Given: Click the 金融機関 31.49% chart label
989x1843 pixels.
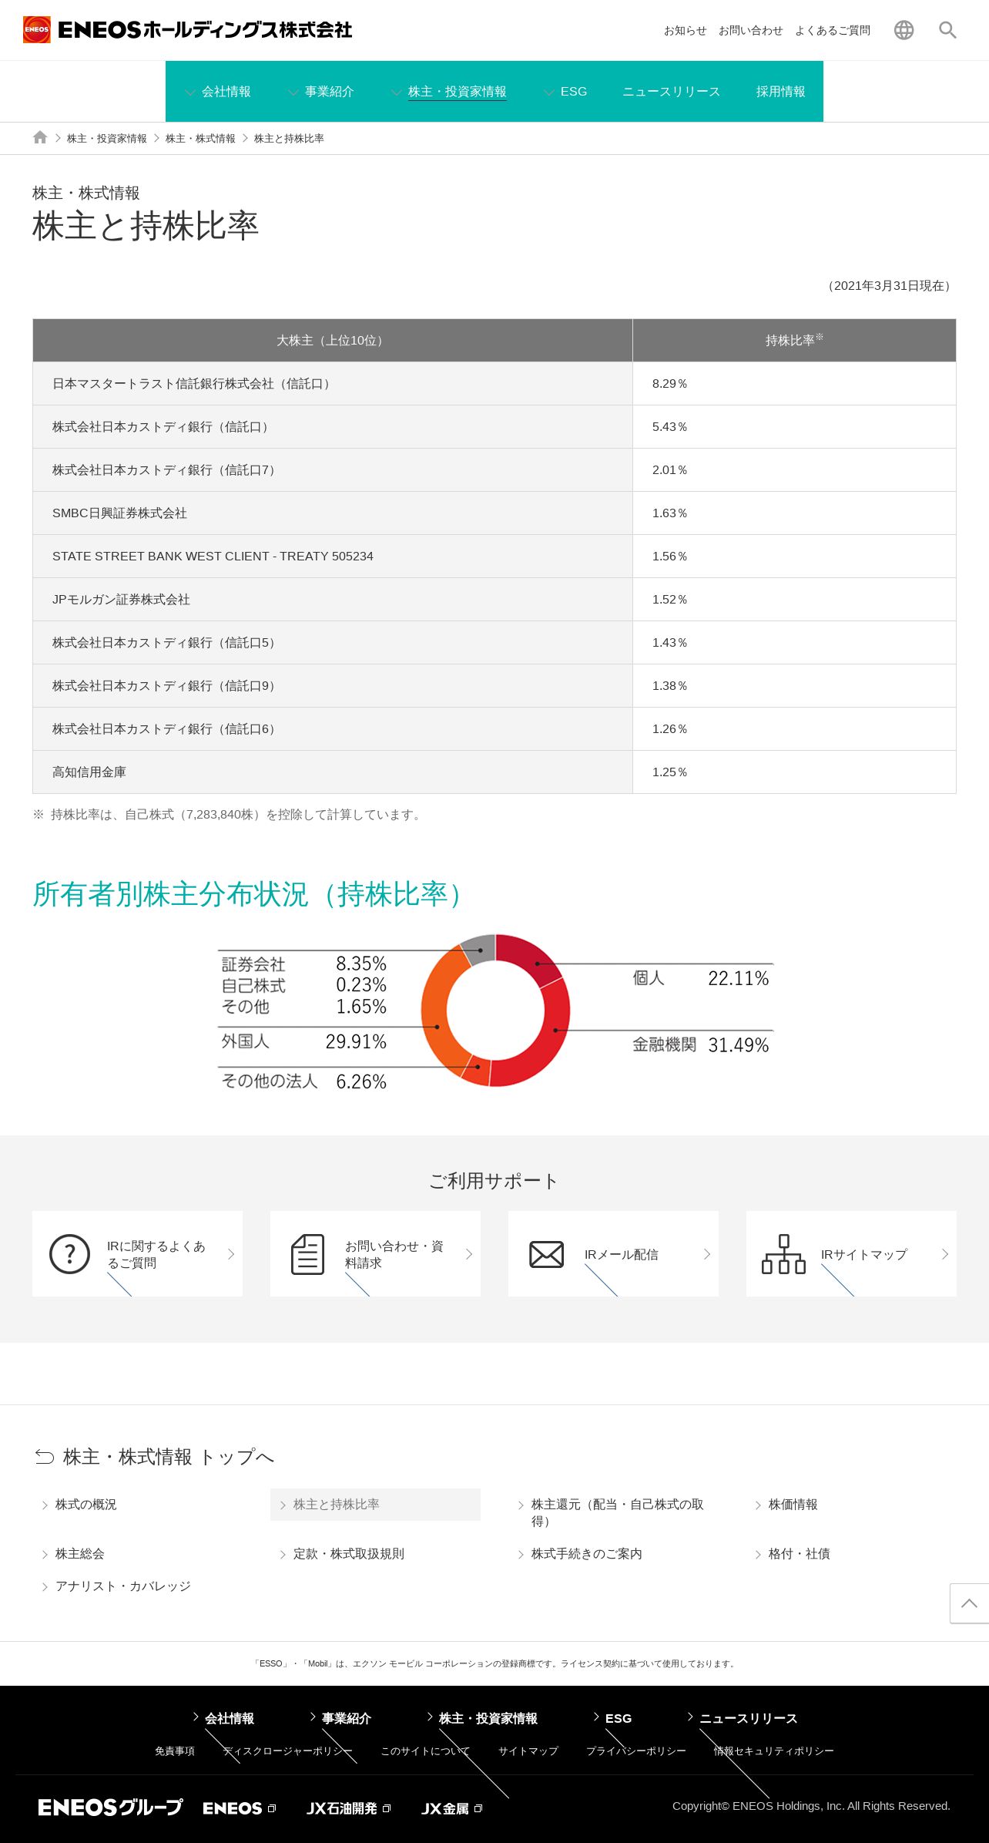Looking at the screenshot, I should (700, 1045).
